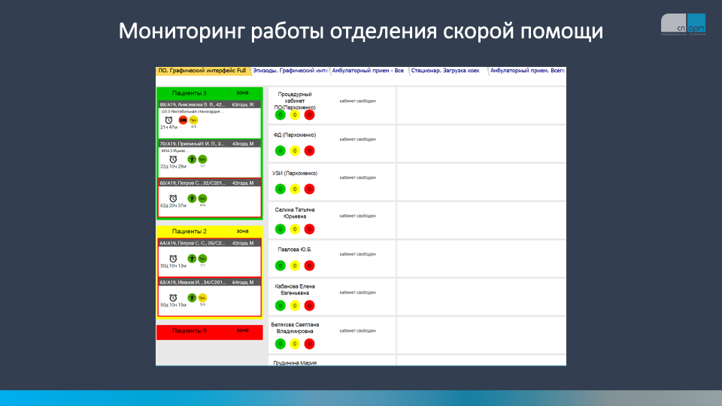
Task: Click alarm clock icon for Анисимова
Action: 168,120
